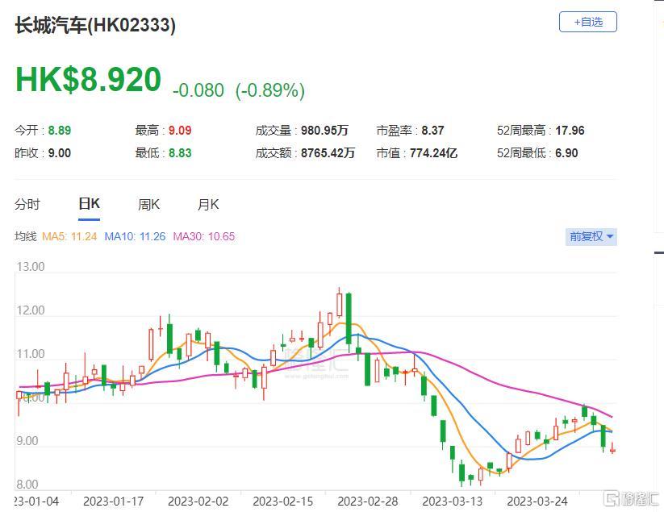Image resolution: width=664 pixels, height=512 pixels.
Task: Click the 13.00 price axis label
Action: coord(31,267)
